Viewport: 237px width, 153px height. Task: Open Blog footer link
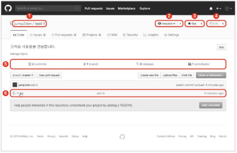pyautogui.click(x=213, y=136)
